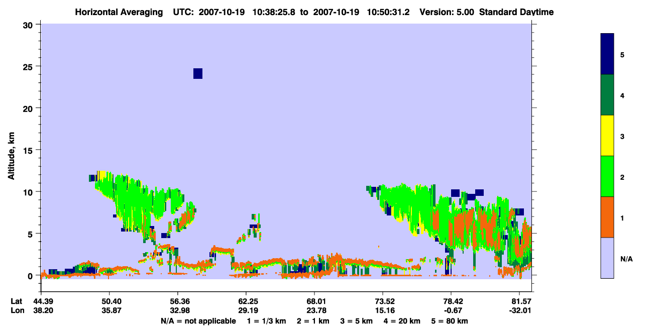The image size is (653, 335).
Task: Click the legend text '2 = 1 km'
Action: tap(313, 321)
